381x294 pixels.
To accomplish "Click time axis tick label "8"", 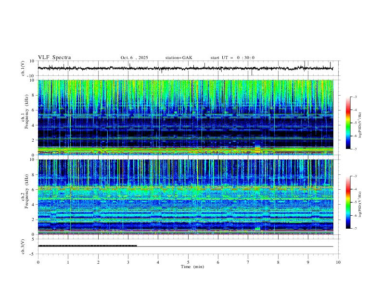I will click(278, 262).
